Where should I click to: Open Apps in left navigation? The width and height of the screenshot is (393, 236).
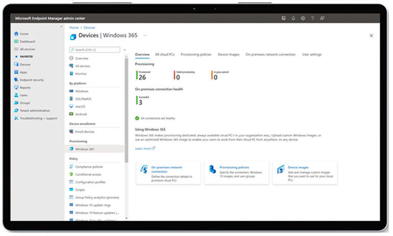tap(20, 72)
